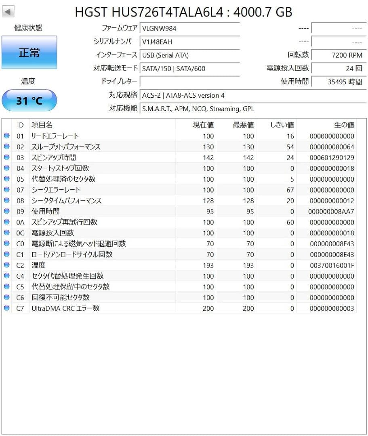Screen dimensions: 368x436
Task: Select the スループットパフォーマンス attribute name
Action: 66,147
